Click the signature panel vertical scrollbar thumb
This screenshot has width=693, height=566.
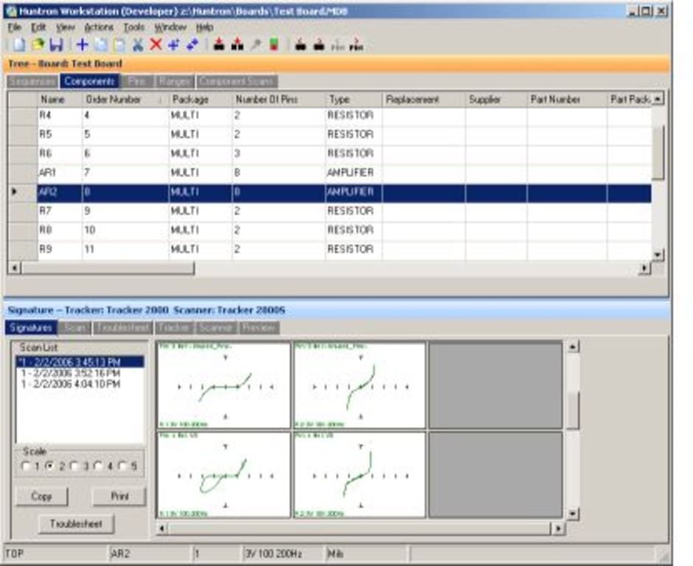(x=573, y=411)
